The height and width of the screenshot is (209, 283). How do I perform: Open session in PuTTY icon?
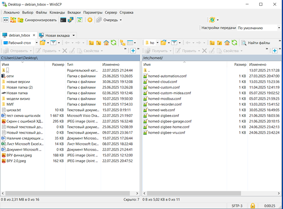tap(70, 20)
